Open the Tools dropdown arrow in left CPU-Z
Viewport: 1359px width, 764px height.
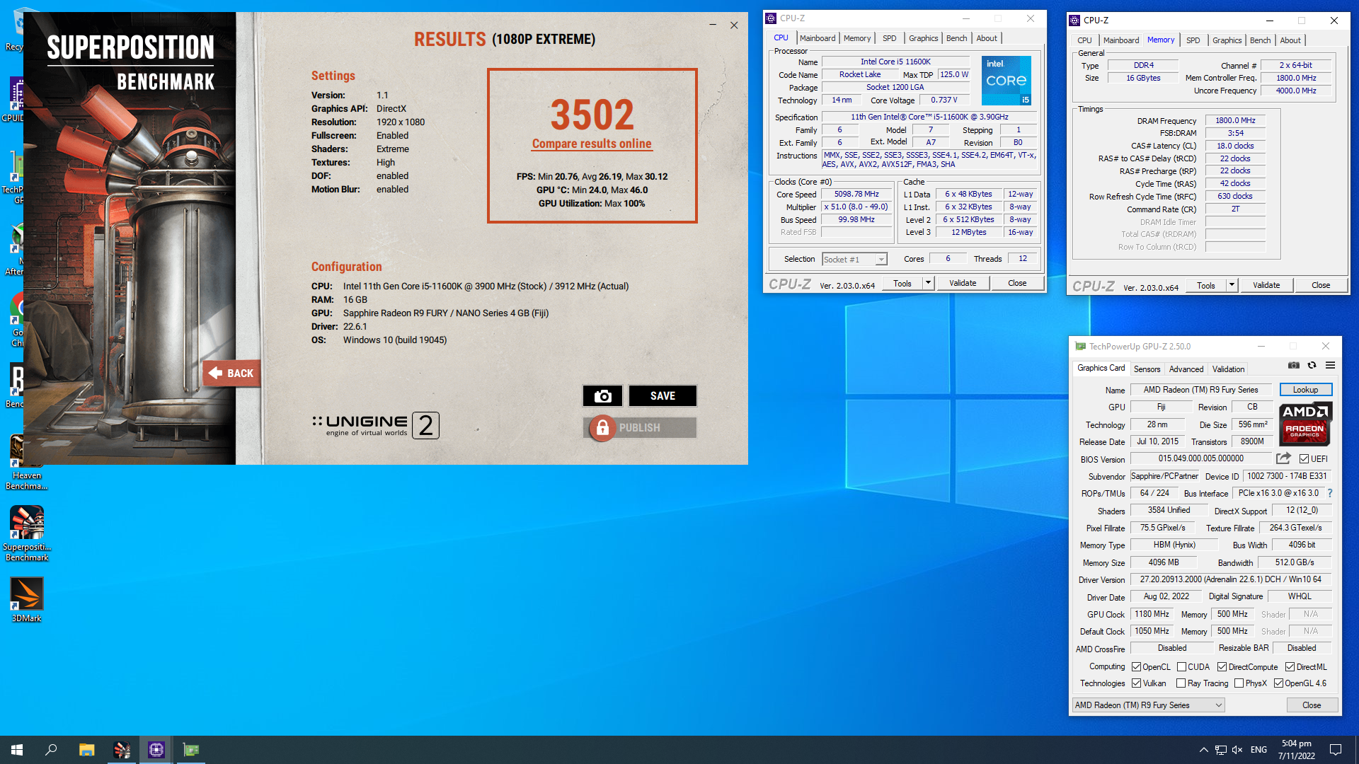928,283
